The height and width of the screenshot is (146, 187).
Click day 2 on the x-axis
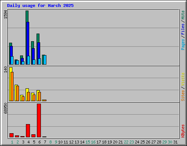[18, 142]
